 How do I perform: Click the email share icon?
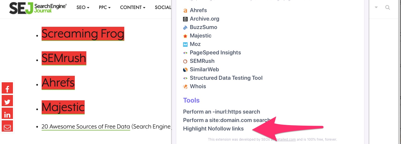pos(7,127)
